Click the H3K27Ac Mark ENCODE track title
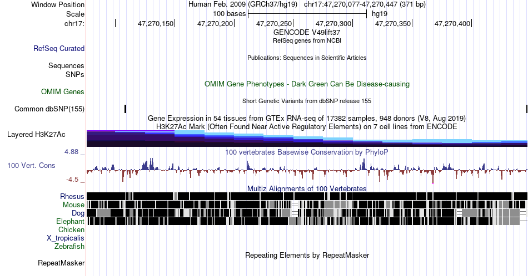 pyautogui.click(x=307, y=126)
